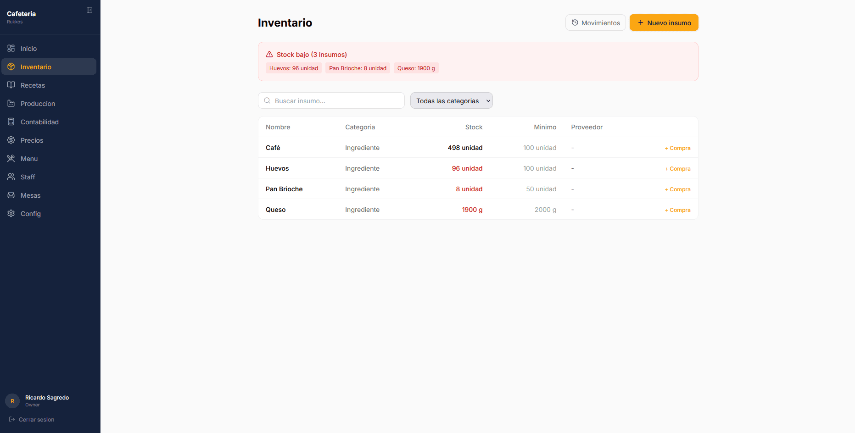The height and width of the screenshot is (433, 855).
Task: Collapse the sidebar with the top panel icon
Action: [89, 10]
